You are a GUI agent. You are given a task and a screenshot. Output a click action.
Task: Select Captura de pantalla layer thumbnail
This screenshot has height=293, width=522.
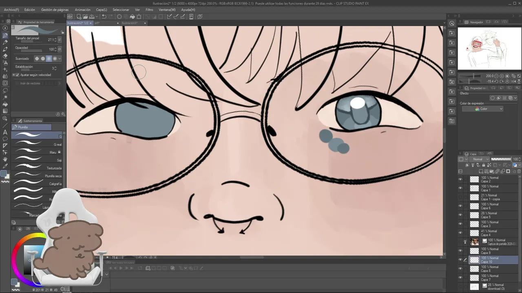(474, 242)
